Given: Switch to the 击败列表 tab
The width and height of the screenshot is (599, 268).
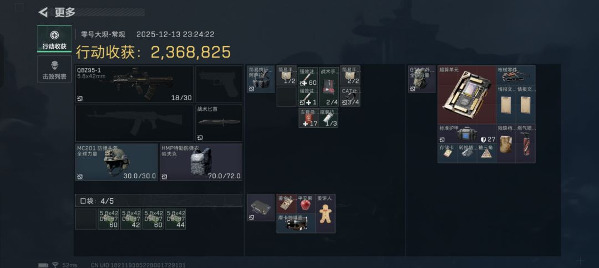Looking at the screenshot, I should coord(54,69).
